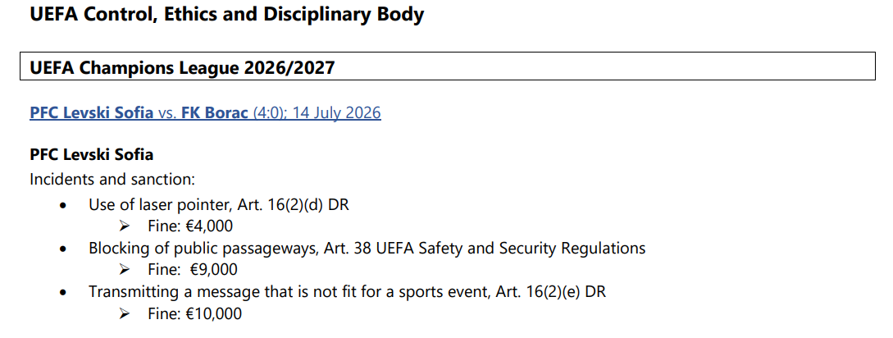Click the Use of laser pointer item
This screenshot has height=338, width=893.
coord(219,204)
